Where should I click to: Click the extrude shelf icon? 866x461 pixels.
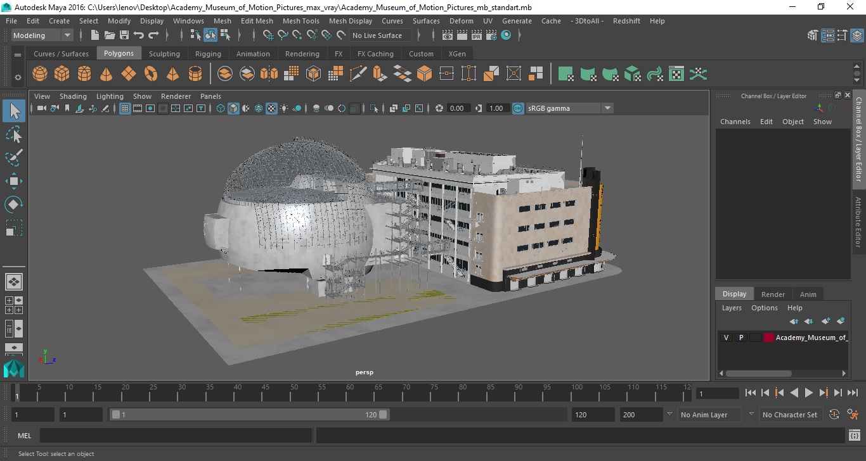[380, 74]
